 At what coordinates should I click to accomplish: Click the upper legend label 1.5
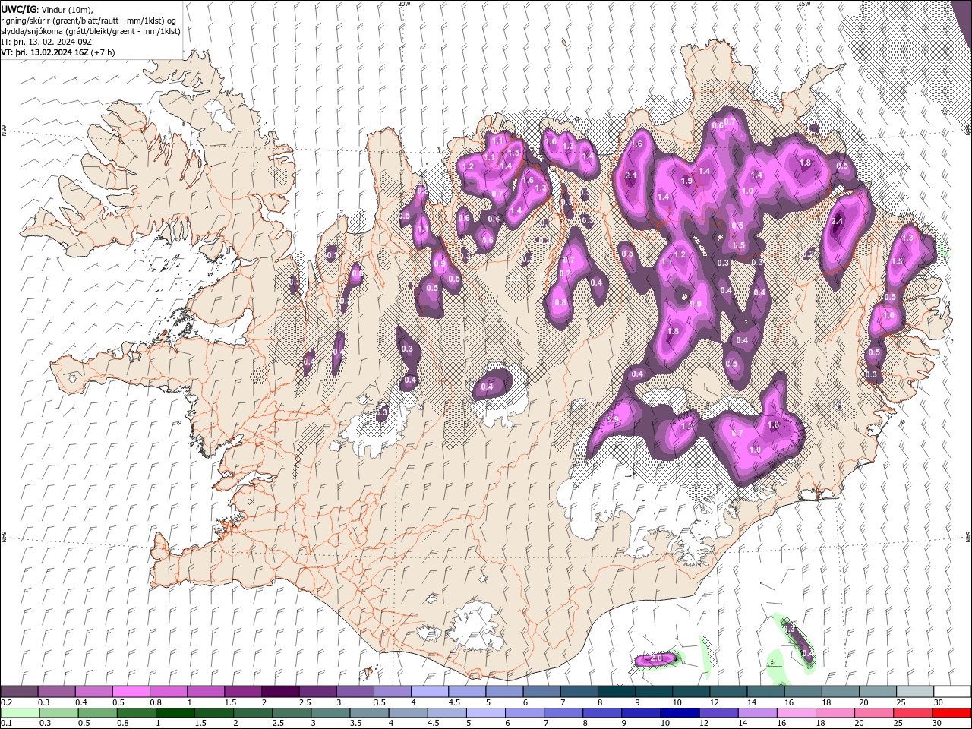(230, 702)
